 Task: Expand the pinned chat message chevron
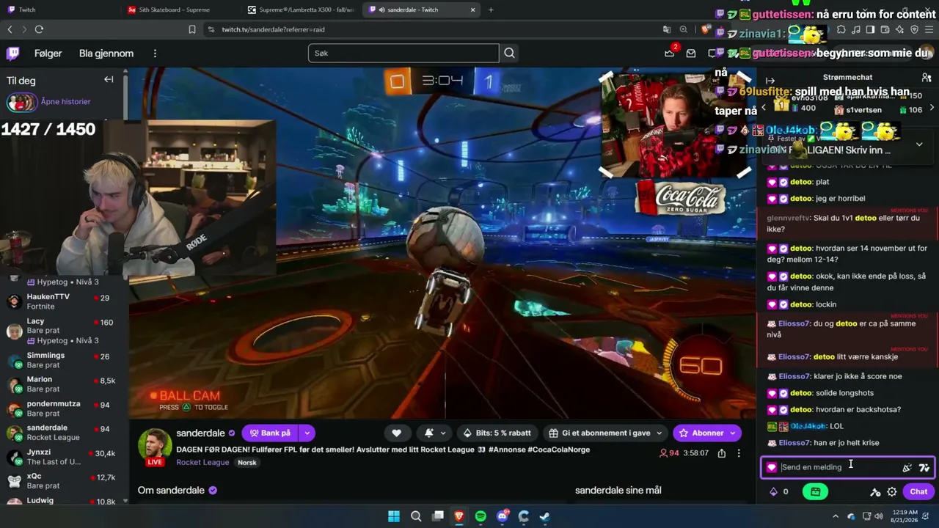[x=919, y=144]
